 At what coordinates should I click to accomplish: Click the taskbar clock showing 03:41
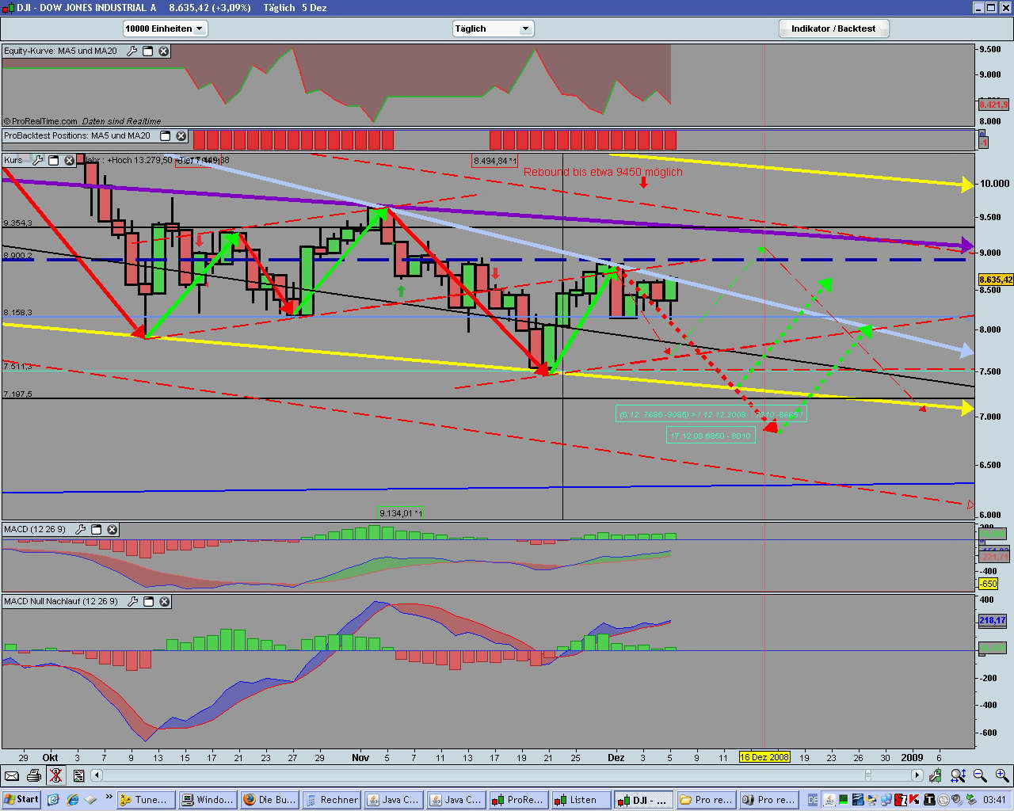point(994,800)
